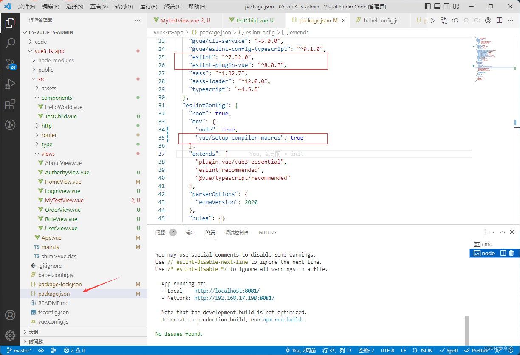Image resolution: width=520 pixels, height=355 pixels.
Task: Toggle the panel maximize chevron
Action: tap(503, 232)
